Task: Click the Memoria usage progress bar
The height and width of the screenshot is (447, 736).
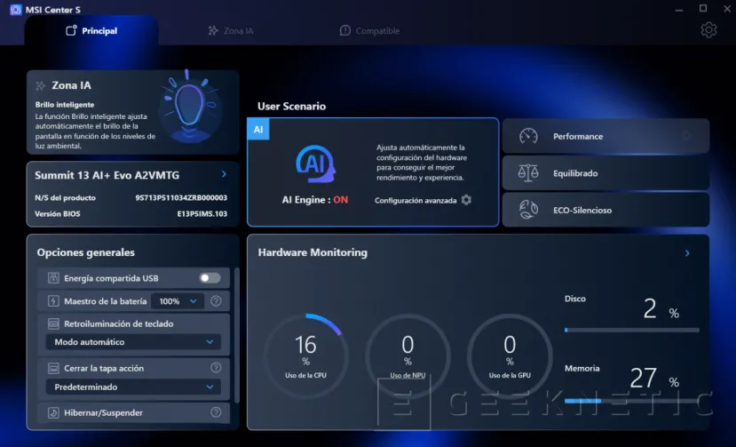Action: click(632, 401)
